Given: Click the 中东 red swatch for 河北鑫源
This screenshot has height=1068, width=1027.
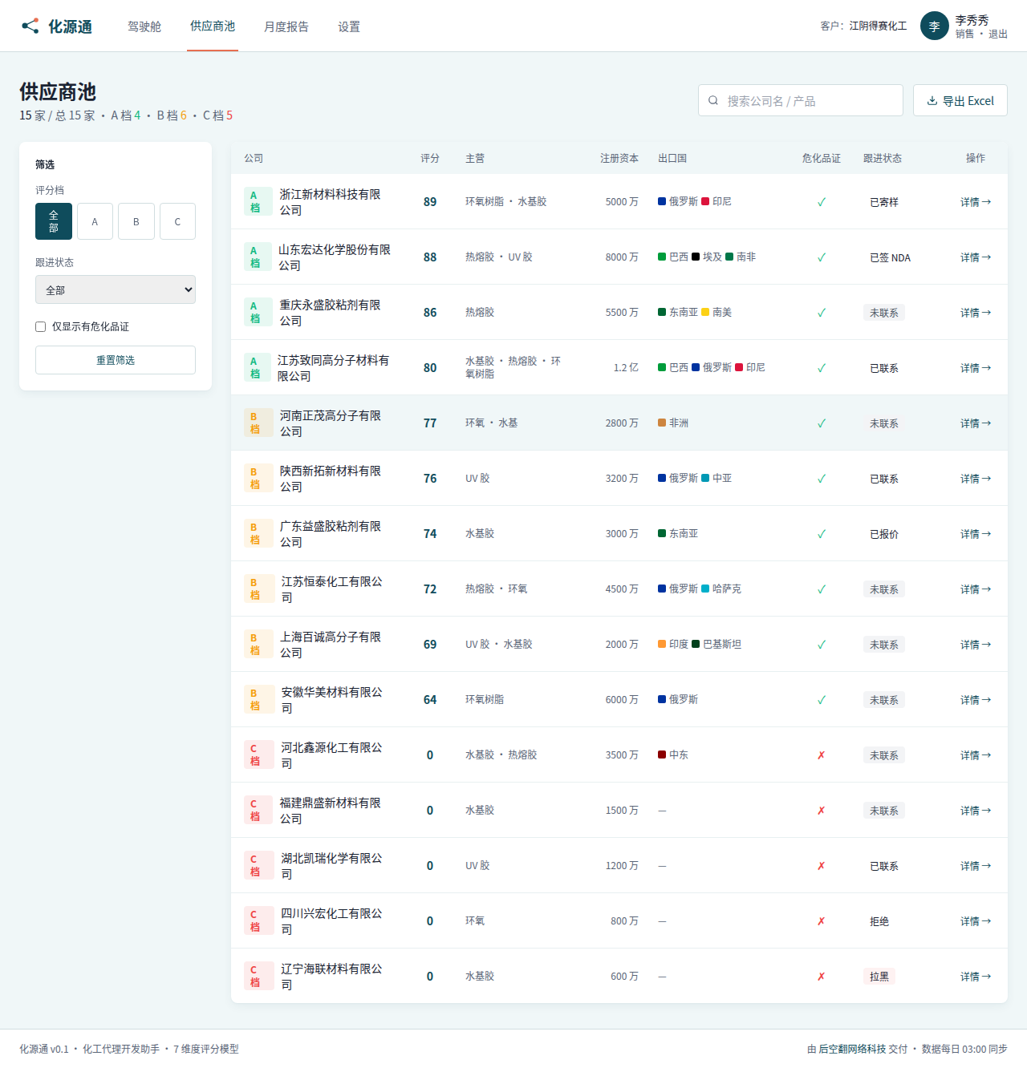Looking at the screenshot, I should pos(662,754).
